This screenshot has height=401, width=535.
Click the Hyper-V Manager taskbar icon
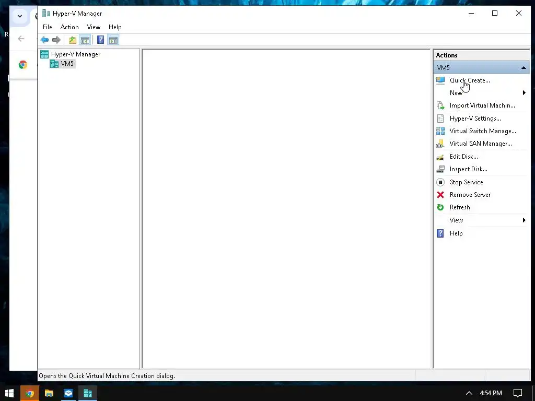pos(88,393)
